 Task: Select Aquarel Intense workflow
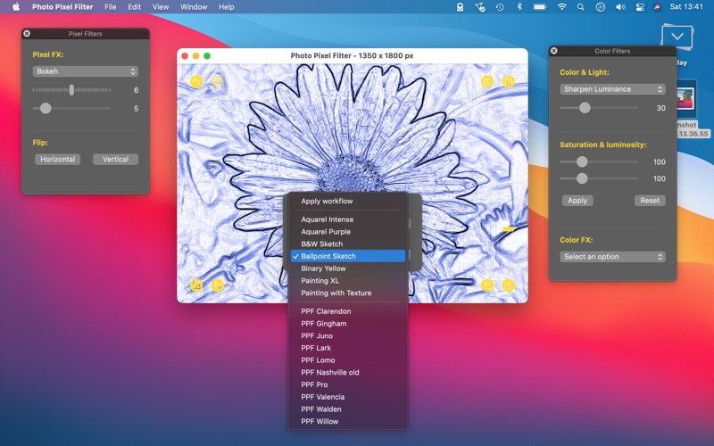pos(348,219)
